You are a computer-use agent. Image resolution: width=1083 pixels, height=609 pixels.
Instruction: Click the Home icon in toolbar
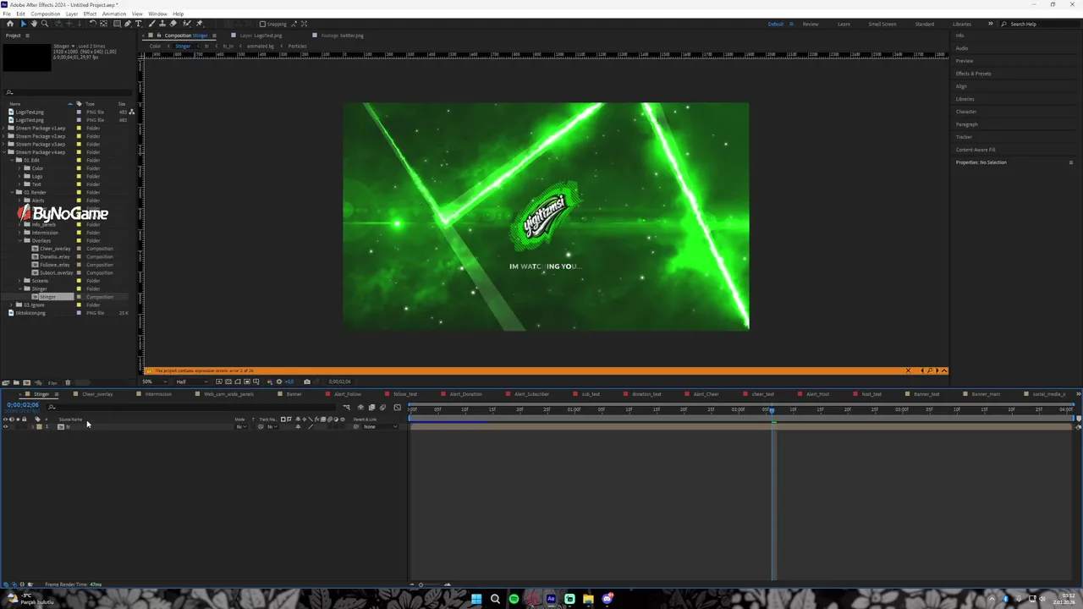[10, 24]
